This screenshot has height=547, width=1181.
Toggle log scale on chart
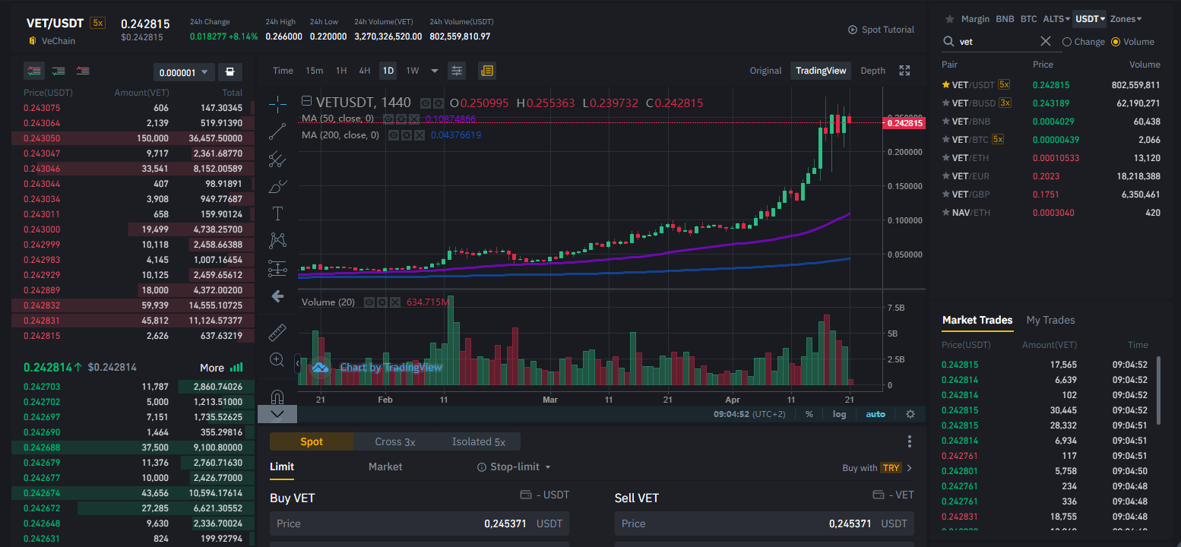pyautogui.click(x=839, y=414)
